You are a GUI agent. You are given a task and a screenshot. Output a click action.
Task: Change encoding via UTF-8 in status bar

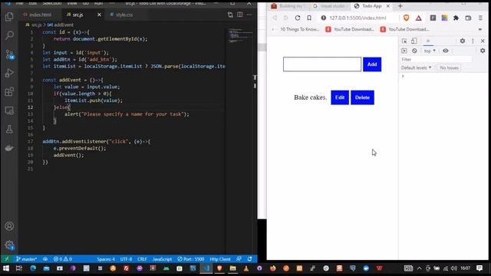click(x=126, y=259)
